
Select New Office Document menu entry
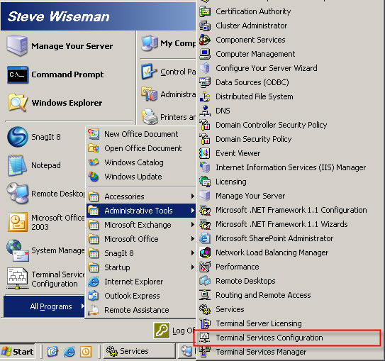pyautogui.click(x=141, y=134)
